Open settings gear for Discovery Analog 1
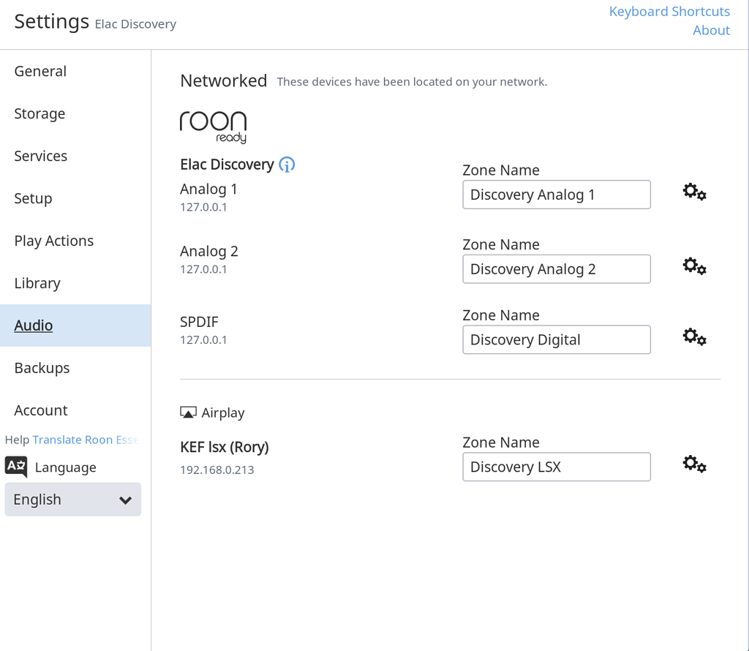 694,192
